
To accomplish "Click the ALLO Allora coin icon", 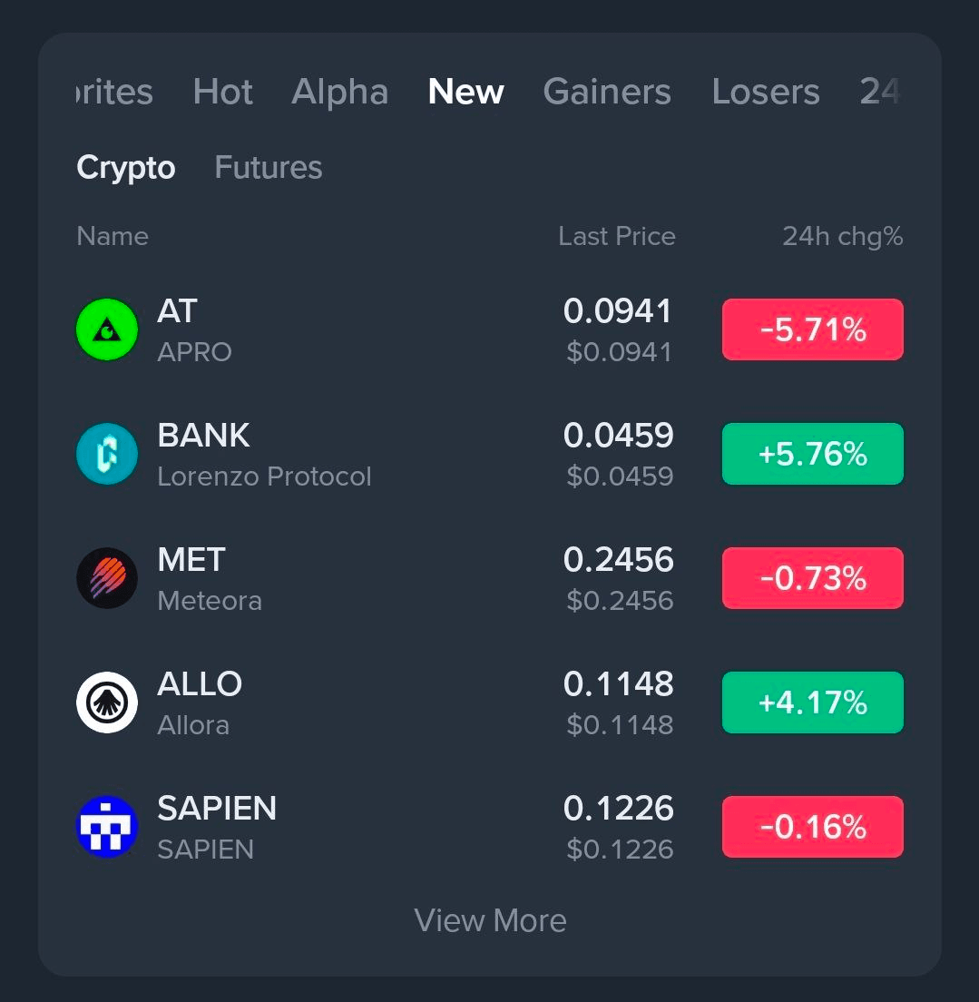I will point(107,702).
